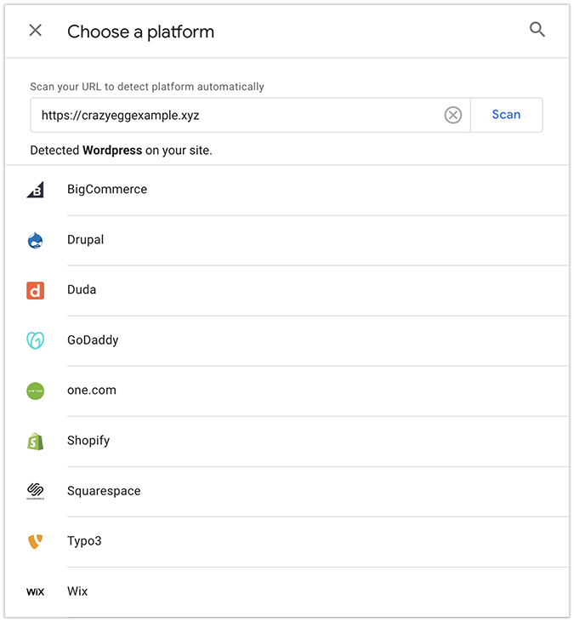Select BigCommerce from platform list
This screenshot has height=622, width=574.
click(x=287, y=190)
